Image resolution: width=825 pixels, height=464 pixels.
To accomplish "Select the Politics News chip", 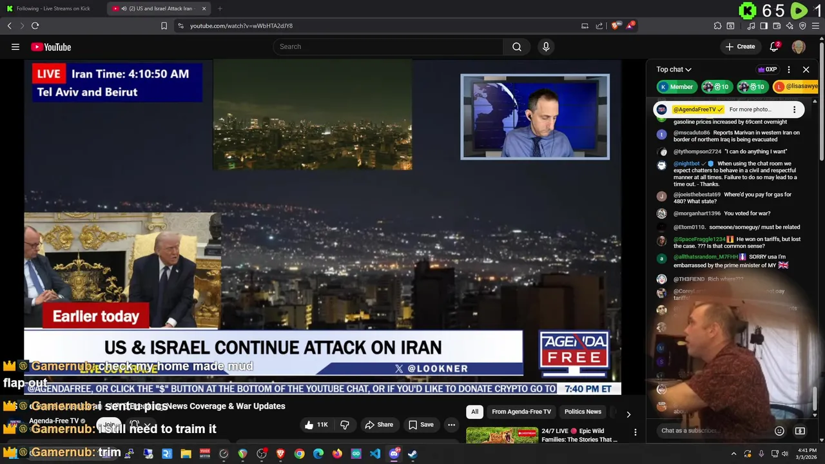I will tap(583, 412).
